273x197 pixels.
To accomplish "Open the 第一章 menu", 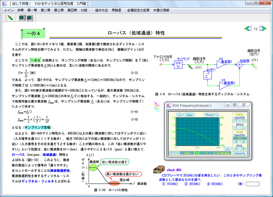I will [x=32, y=10].
